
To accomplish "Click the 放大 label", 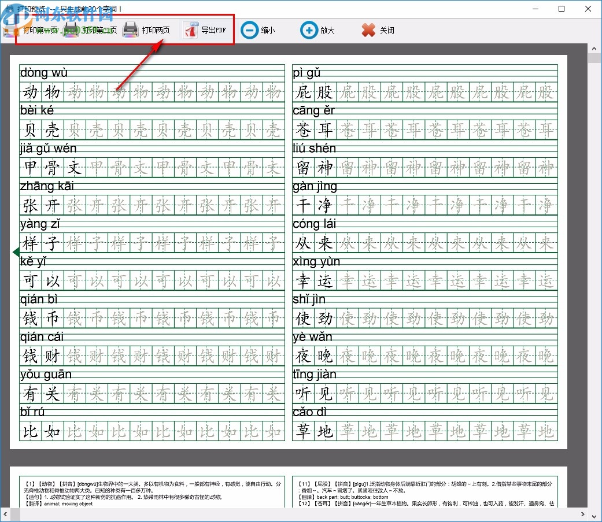I will coord(327,30).
